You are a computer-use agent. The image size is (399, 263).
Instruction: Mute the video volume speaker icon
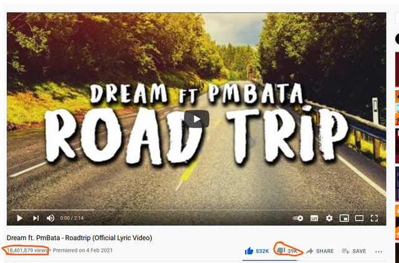pos(50,218)
